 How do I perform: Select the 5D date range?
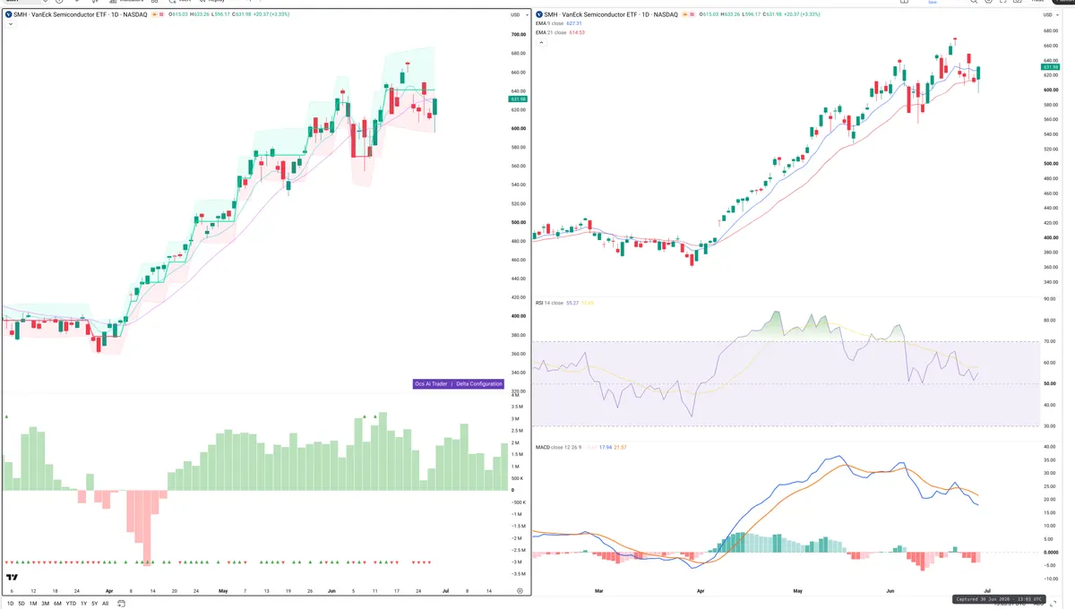pos(21,604)
